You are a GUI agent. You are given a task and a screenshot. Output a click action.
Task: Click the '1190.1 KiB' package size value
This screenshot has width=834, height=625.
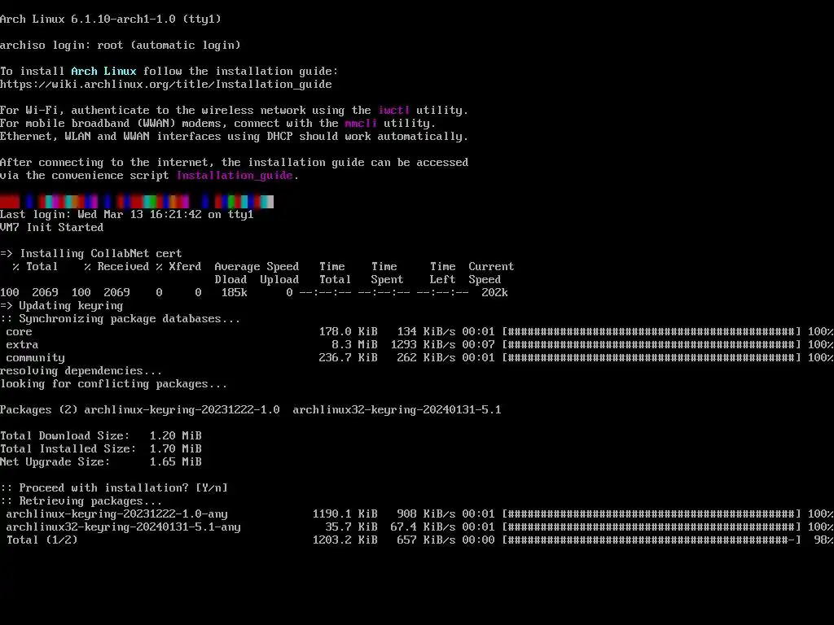click(x=345, y=514)
